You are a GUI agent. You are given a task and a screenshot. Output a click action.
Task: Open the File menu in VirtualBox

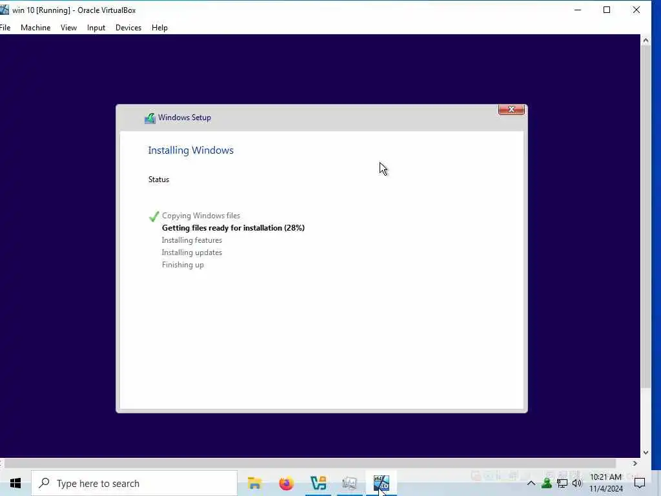tap(5, 28)
